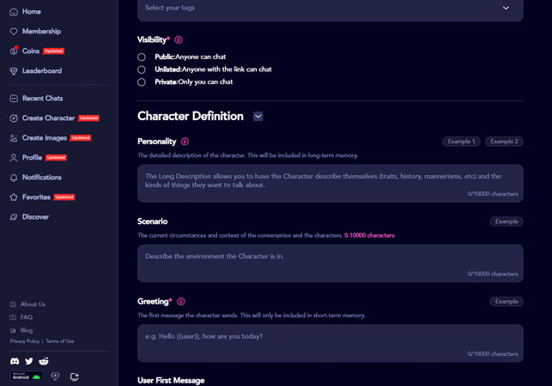The width and height of the screenshot is (552, 386).
Task: Click into the Greeting text field
Action: tap(330, 342)
